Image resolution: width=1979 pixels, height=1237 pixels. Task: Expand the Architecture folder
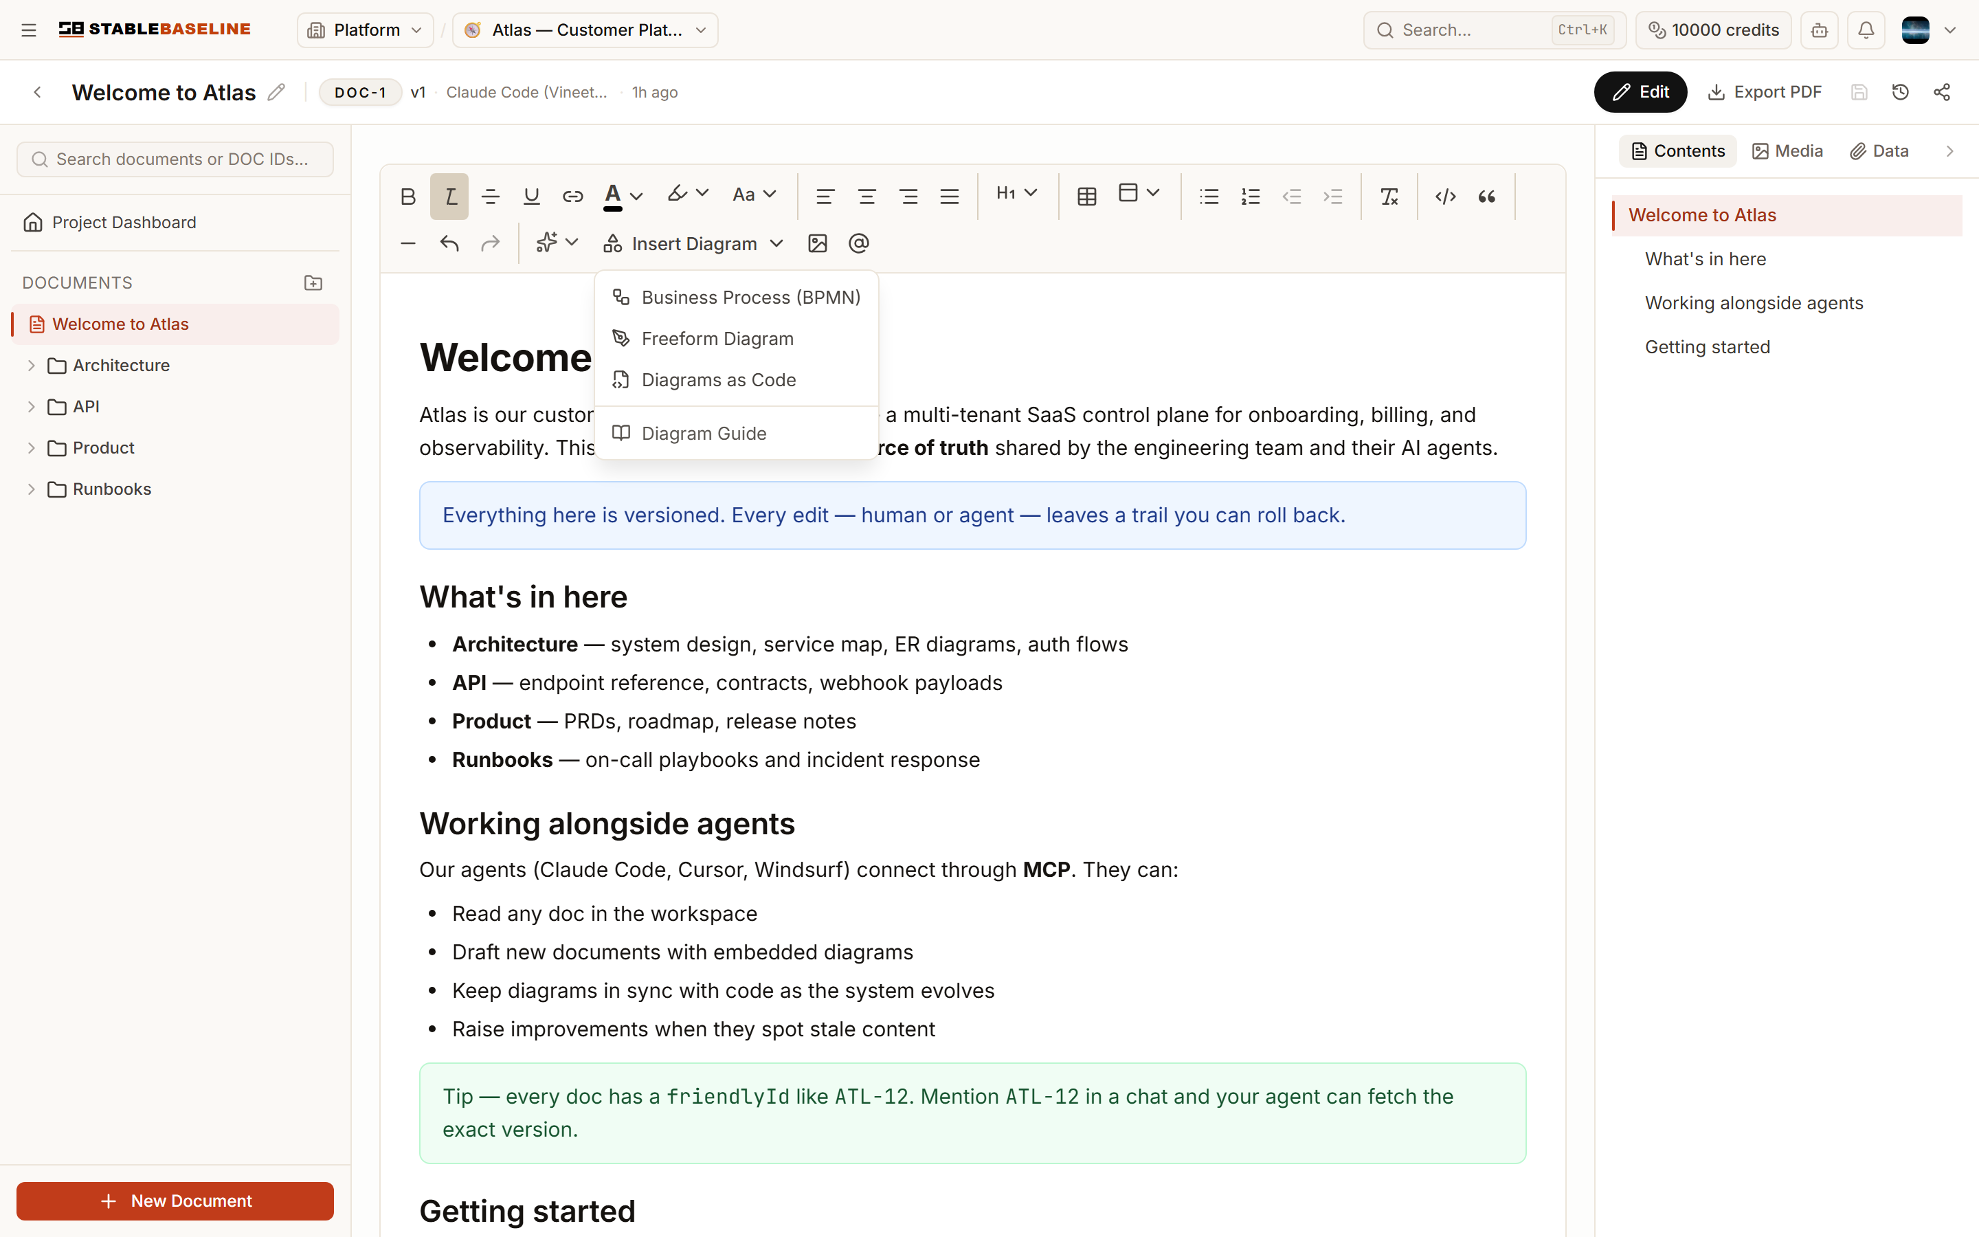[31, 366]
